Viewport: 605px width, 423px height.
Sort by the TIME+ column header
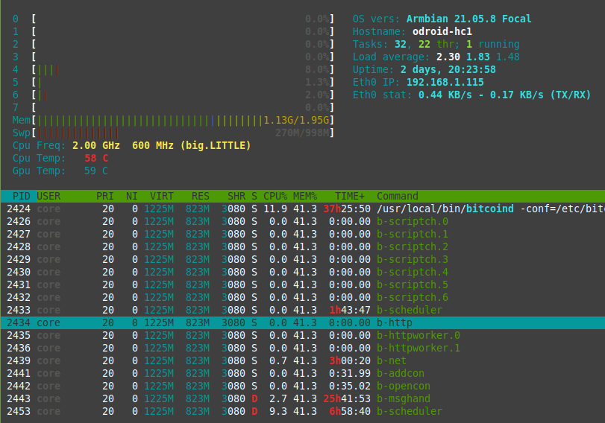click(x=350, y=196)
